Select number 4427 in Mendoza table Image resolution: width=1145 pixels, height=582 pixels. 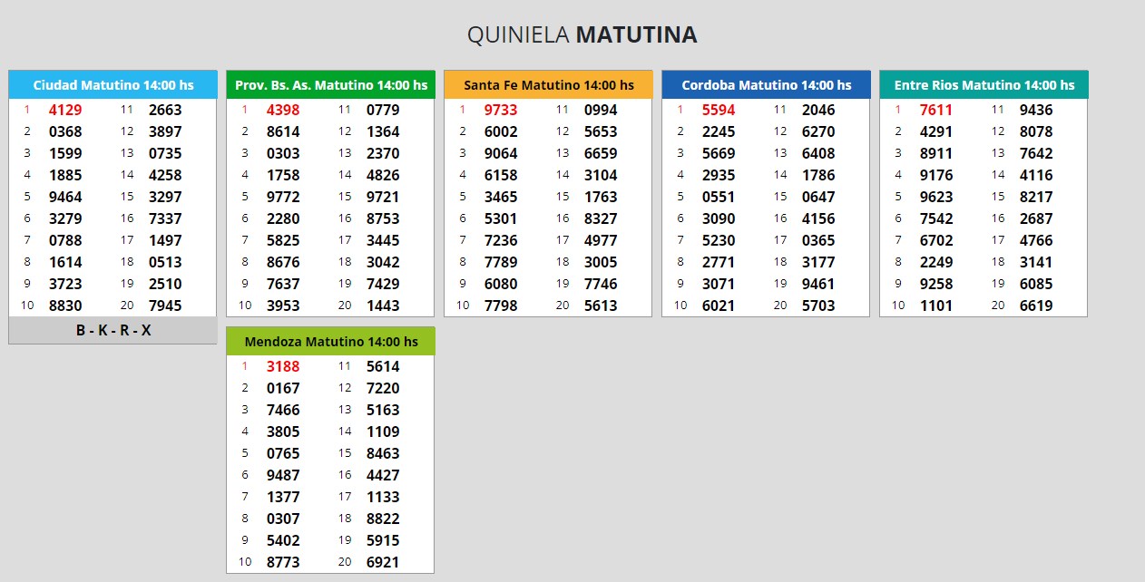pos(383,475)
